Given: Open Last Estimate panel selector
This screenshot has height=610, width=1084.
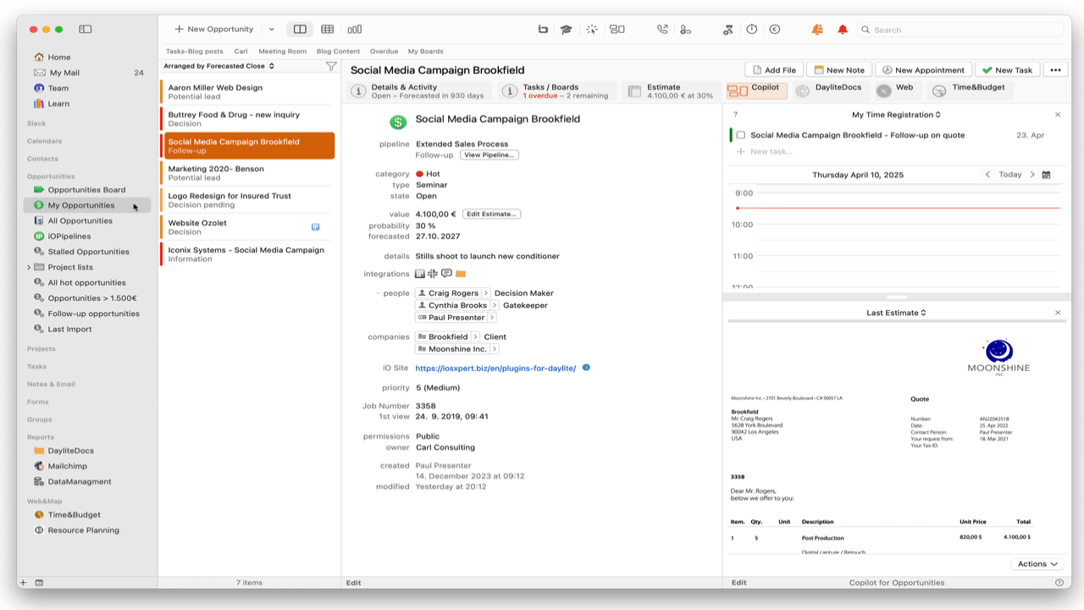Looking at the screenshot, I should [896, 313].
